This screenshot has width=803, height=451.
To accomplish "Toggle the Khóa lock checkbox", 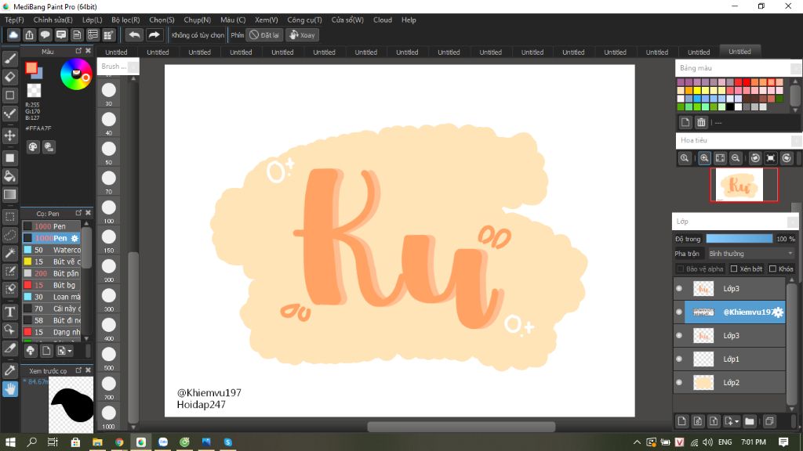I will (x=772, y=269).
